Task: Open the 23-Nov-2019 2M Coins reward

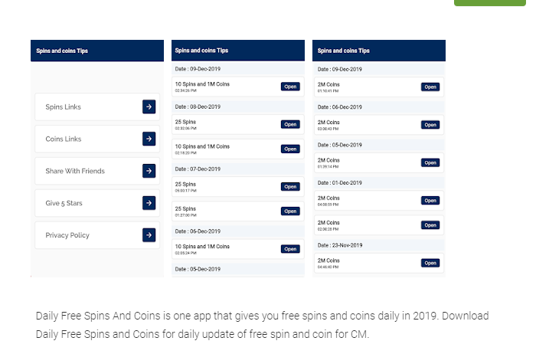Action: 430,263
